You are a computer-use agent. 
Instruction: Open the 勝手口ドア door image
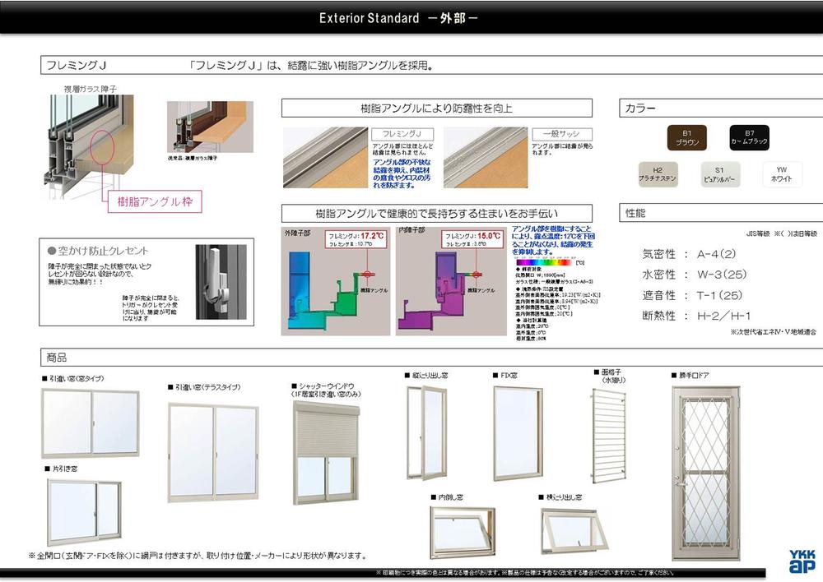[705, 461]
